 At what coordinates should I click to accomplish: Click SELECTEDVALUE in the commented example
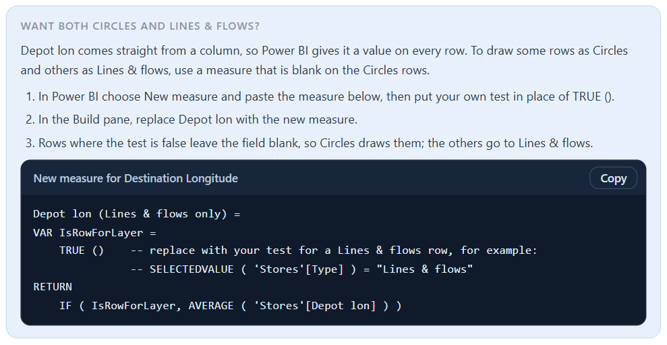pos(192,269)
